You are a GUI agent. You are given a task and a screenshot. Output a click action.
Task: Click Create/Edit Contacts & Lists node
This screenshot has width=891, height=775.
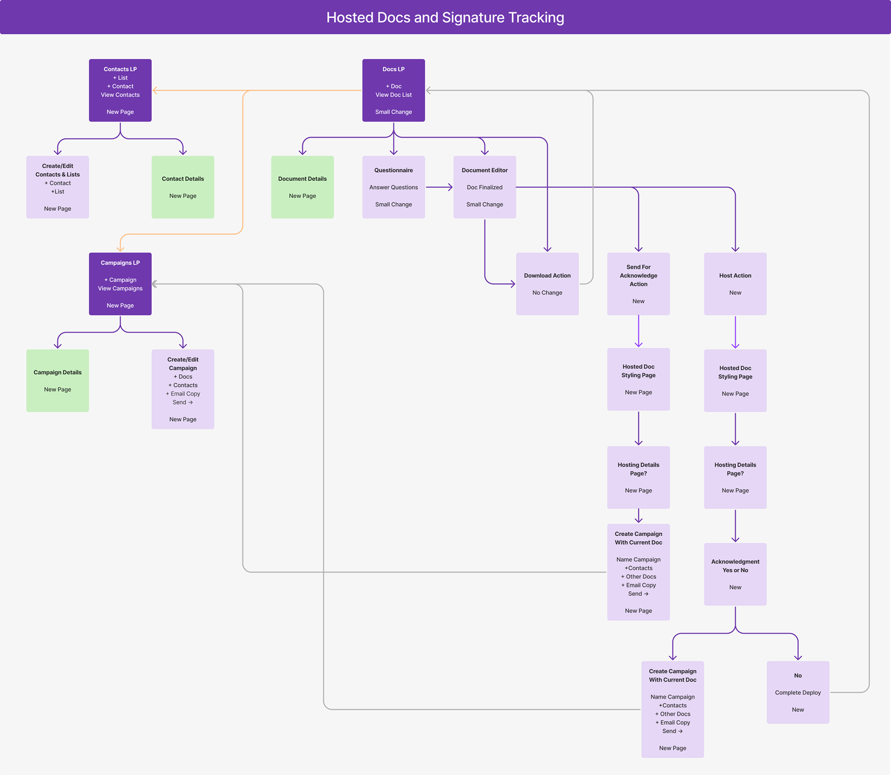point(58,187)
